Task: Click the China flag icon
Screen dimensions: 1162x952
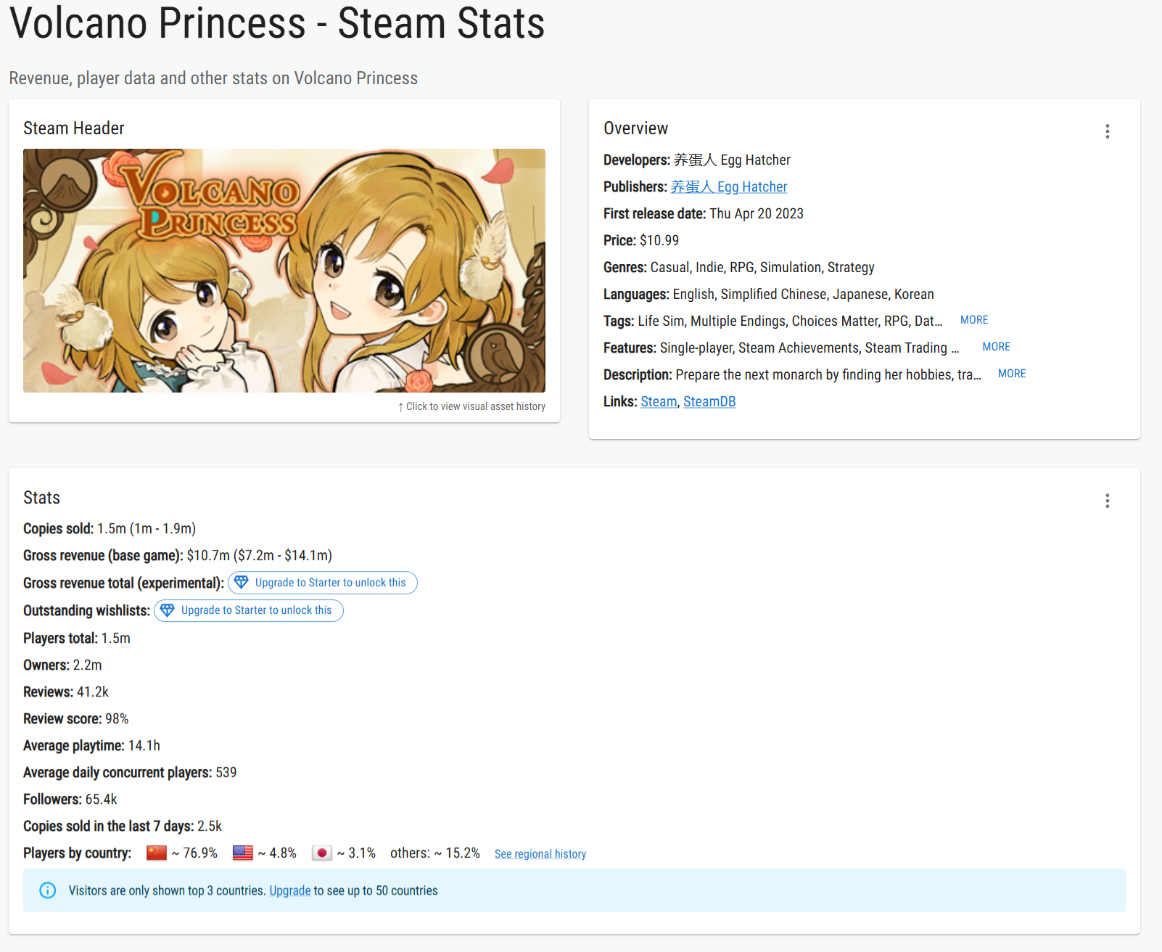Action: tap(157, 853)
